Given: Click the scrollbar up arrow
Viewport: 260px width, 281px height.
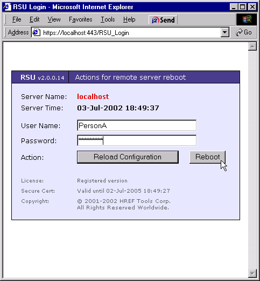Looking at the screenshot, I should [252, 47].
